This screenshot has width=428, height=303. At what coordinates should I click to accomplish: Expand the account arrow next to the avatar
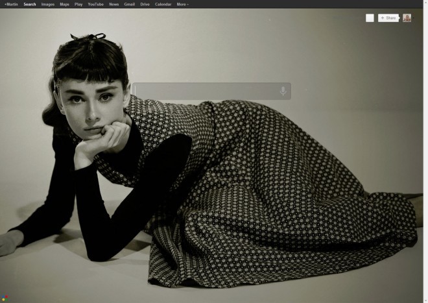coord(413,18)
